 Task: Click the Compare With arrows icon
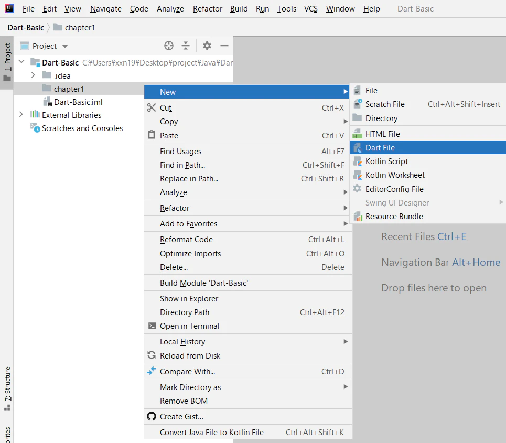[x=152, y=371]
